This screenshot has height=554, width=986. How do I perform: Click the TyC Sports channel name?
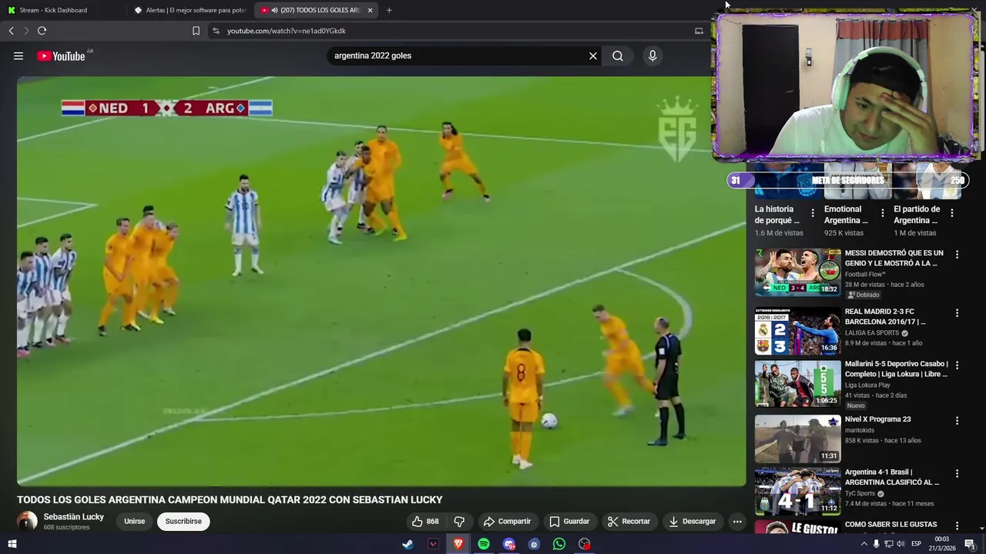click(860, 493)
